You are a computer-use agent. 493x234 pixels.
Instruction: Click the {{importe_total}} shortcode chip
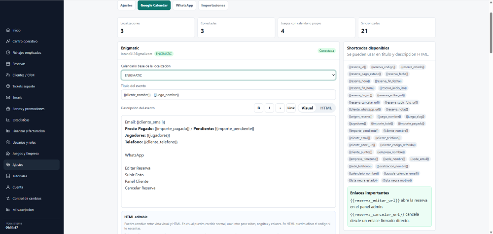(x=382, y=124)
